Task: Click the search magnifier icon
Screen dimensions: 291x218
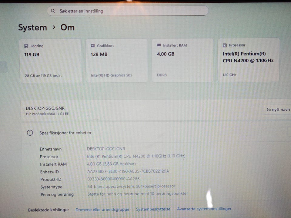Action: coord(53,11)
